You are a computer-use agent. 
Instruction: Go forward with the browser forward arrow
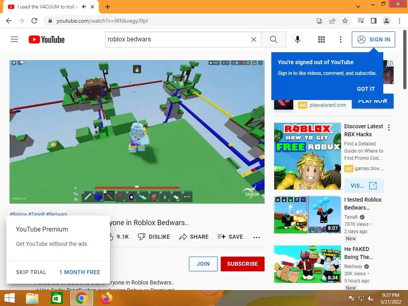(x=22, y=21)
